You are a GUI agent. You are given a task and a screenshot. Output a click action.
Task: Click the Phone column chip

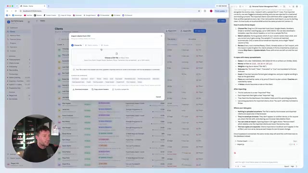pos(99,79)
